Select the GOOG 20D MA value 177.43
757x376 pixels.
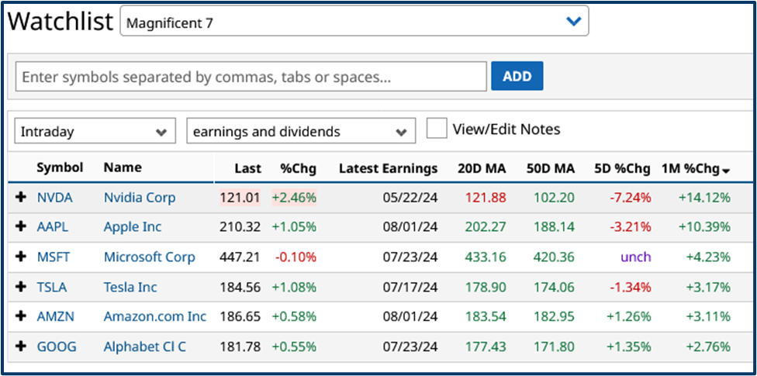(486, 347)
